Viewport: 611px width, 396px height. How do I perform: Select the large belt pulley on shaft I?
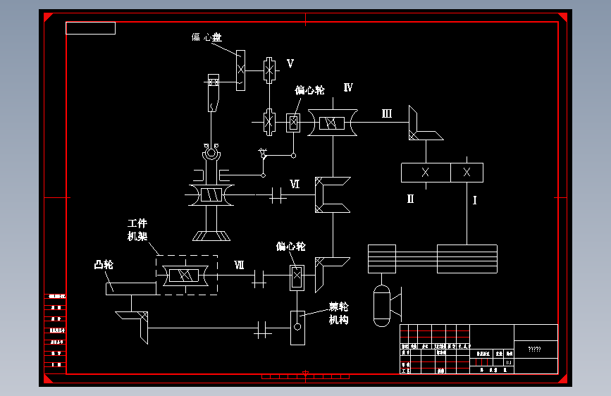[x=467, y=259]
